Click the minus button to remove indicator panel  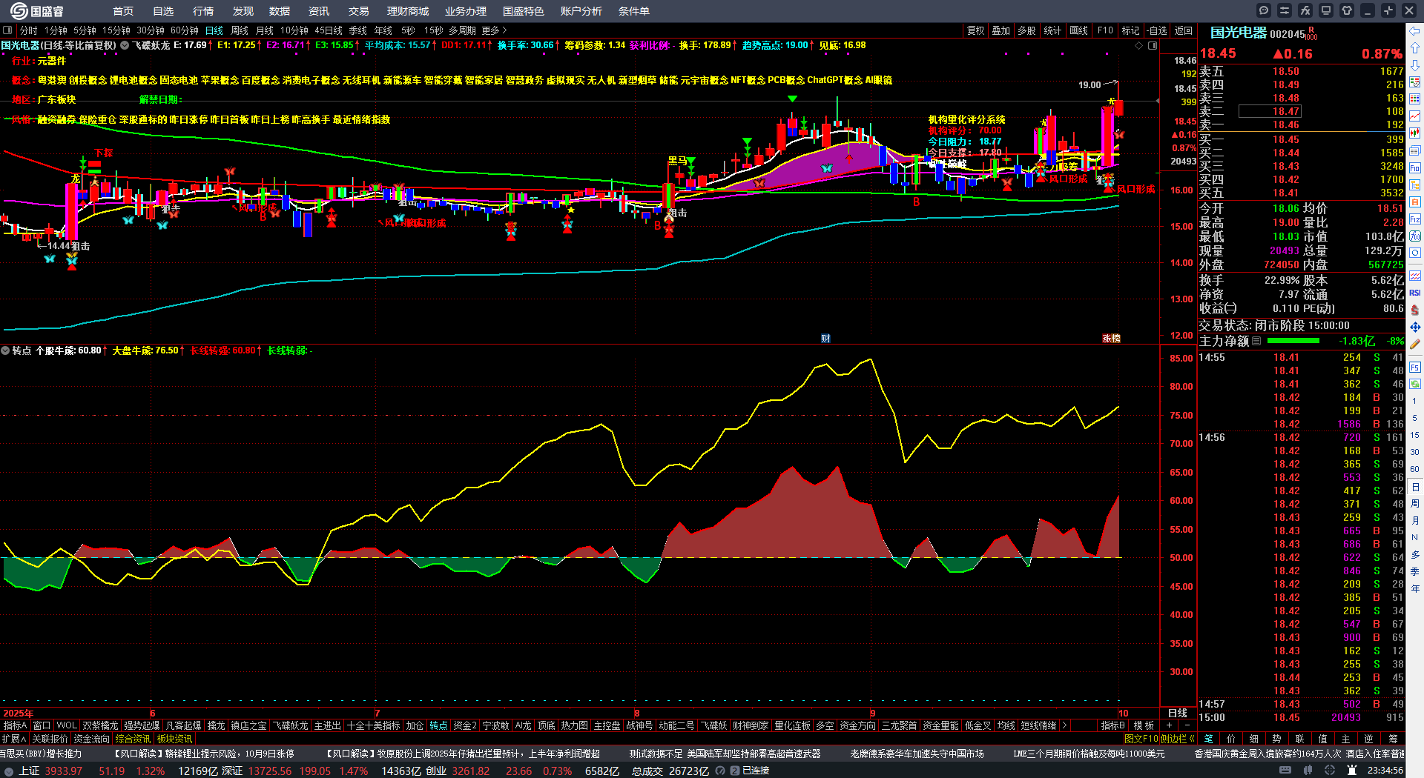[1187, 725]
